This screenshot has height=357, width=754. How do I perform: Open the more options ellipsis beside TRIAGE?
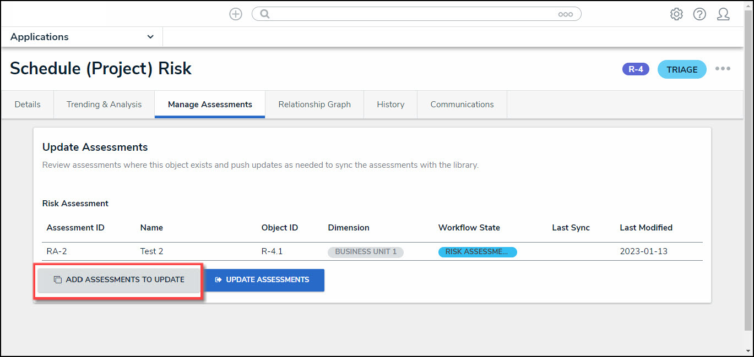(x=723, y=69)
